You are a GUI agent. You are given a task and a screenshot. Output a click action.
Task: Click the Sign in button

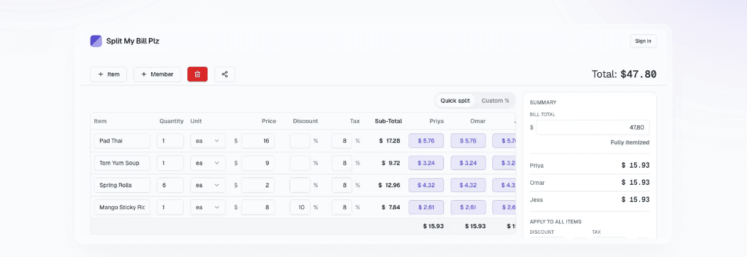(x=643, y=41)
